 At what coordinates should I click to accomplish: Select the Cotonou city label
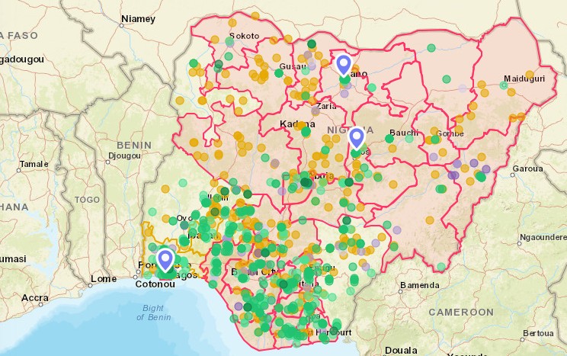pyautogui.click(x=155, y=284)
